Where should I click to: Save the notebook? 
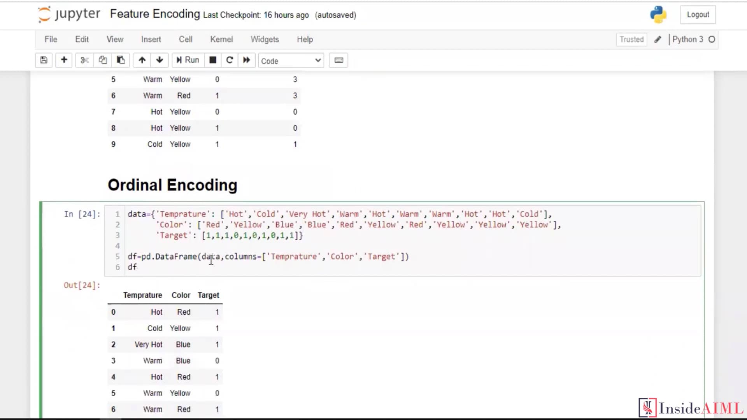coord(44,60)
